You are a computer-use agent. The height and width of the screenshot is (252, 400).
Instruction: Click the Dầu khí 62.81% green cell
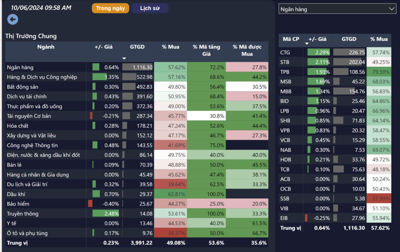(x=170, y=194)
